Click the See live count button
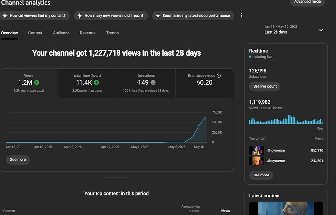Image resolution: width=336 pixels, height=215 pixels. point(265,86)
